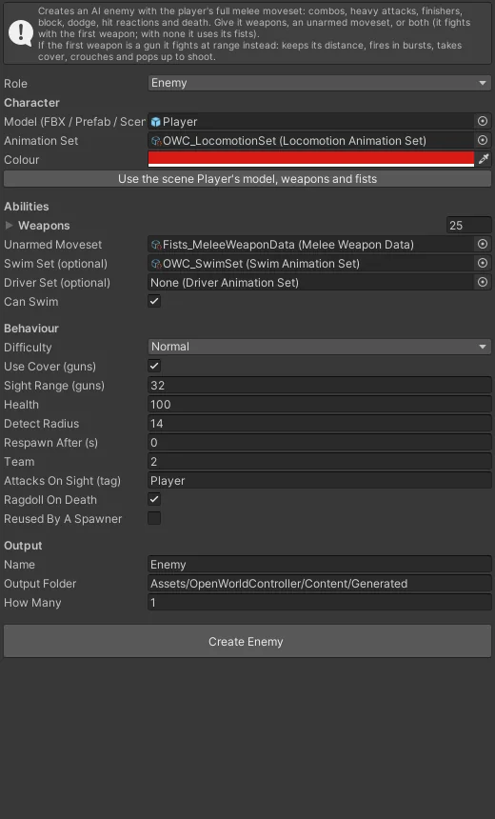
Task: Open object picker for Animation Set field
Action: [x=483, y=140]
